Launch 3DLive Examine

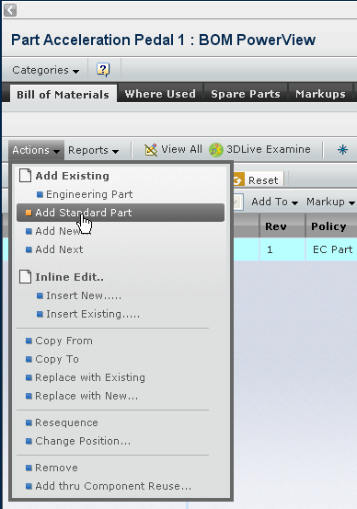pyautogui.click(x=259, y=150)
